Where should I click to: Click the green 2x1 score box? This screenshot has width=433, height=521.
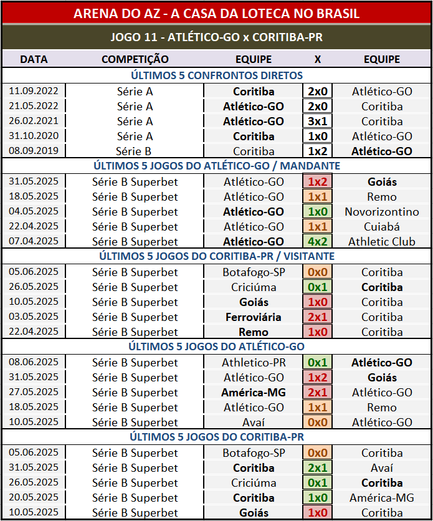point(317,467)
